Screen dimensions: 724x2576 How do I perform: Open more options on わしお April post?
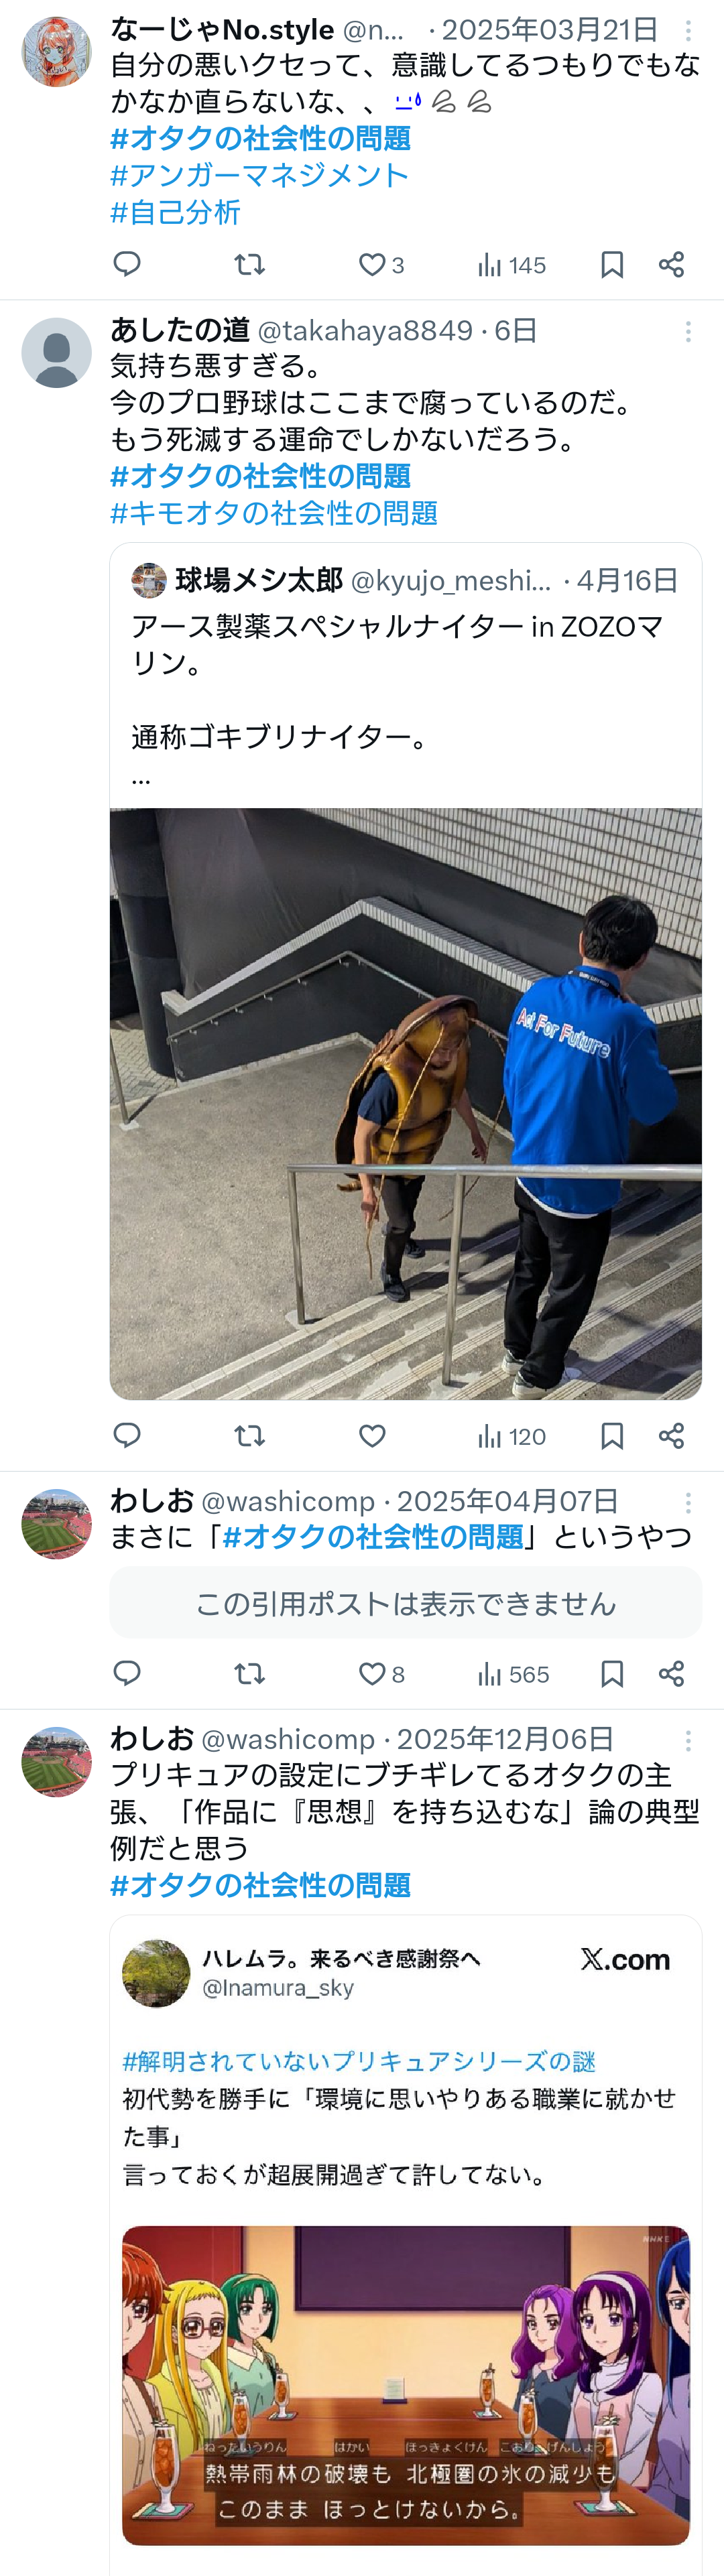click(688, 1502)
